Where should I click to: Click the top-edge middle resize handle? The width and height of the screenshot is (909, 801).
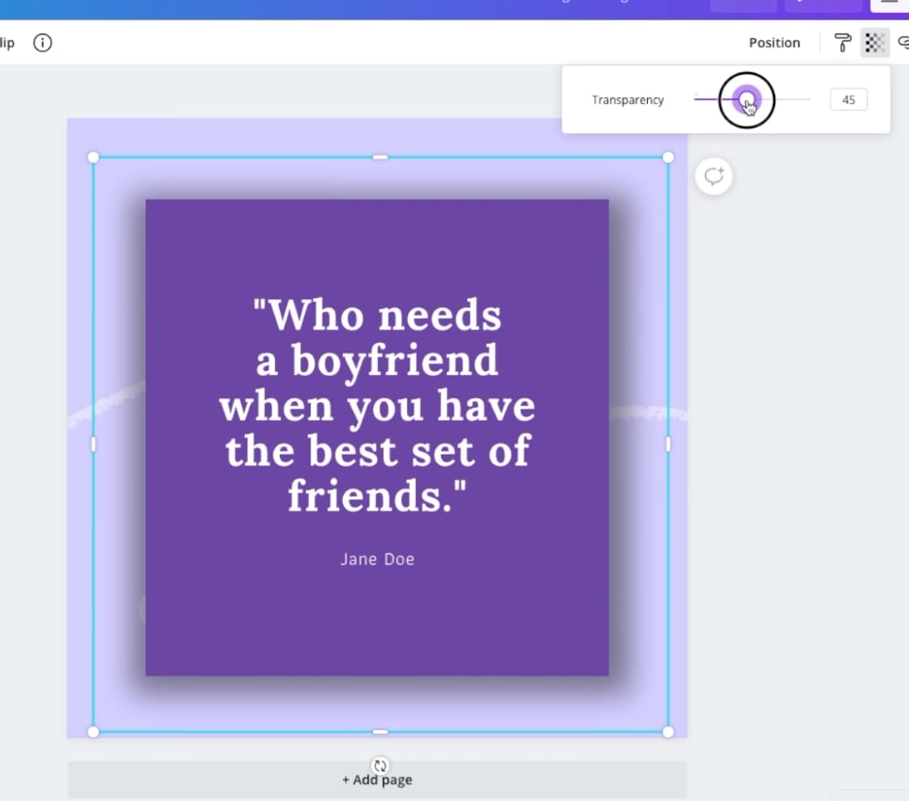point(379,157)
